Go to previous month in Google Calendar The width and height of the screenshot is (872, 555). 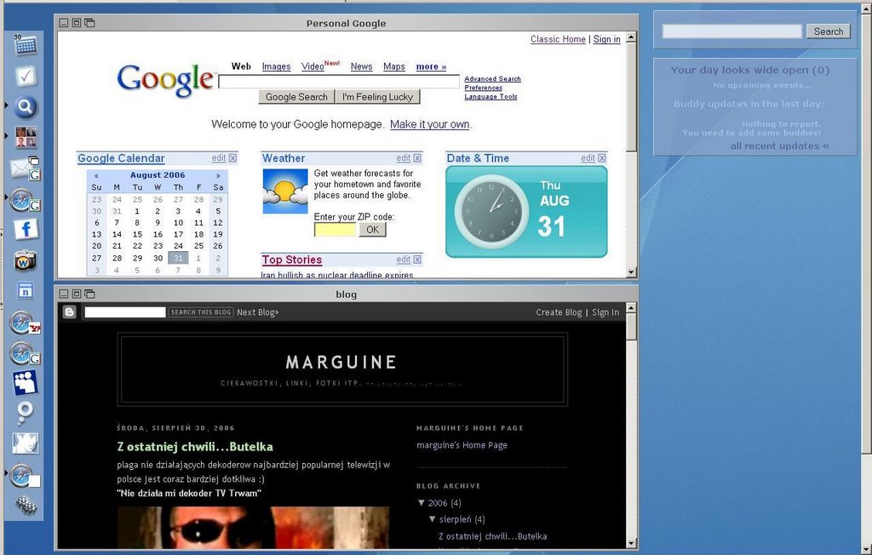pos(97,175)
